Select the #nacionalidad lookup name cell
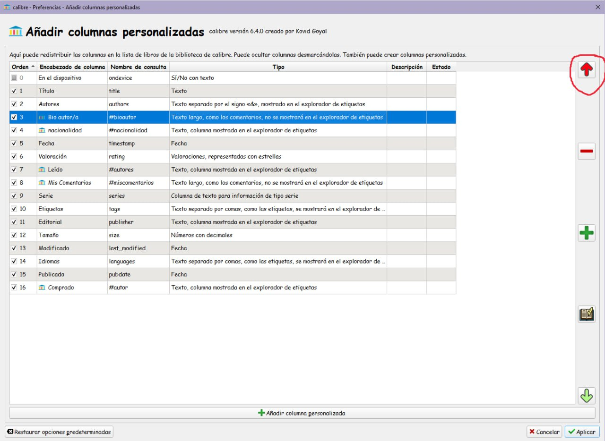This screenshot has width=605, height=441. click(x=138, y=130)
